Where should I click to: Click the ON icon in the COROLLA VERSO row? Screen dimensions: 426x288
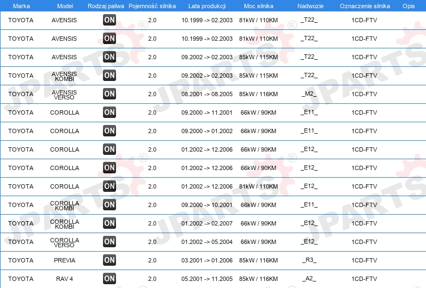(x=109, y=242)
